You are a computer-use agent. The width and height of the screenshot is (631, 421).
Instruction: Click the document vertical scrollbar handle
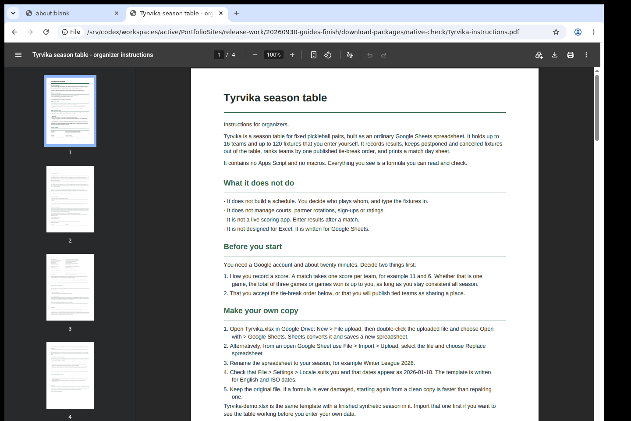[597, 108]
